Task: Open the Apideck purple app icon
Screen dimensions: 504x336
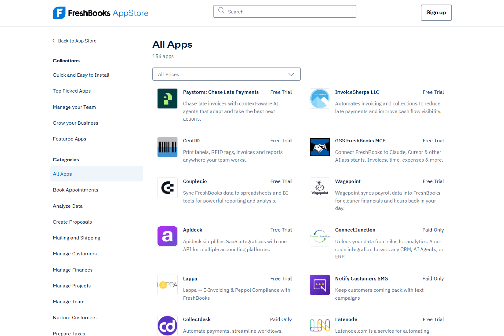Action: point(168,236)
